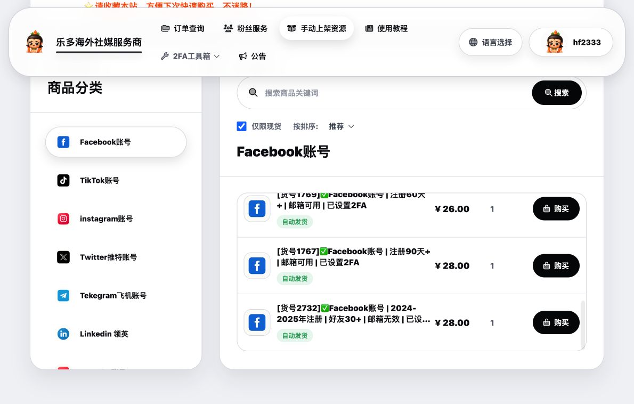This screenshot has width=634, height=404.
Task: Click the site mascot logo avatar
Action: (35, 42)
